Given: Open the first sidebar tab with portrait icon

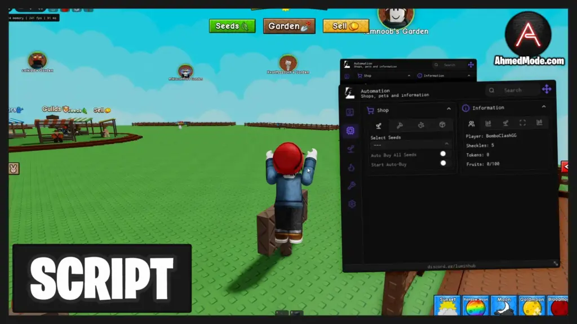Looking at the screenshot, I should point(350,112).
